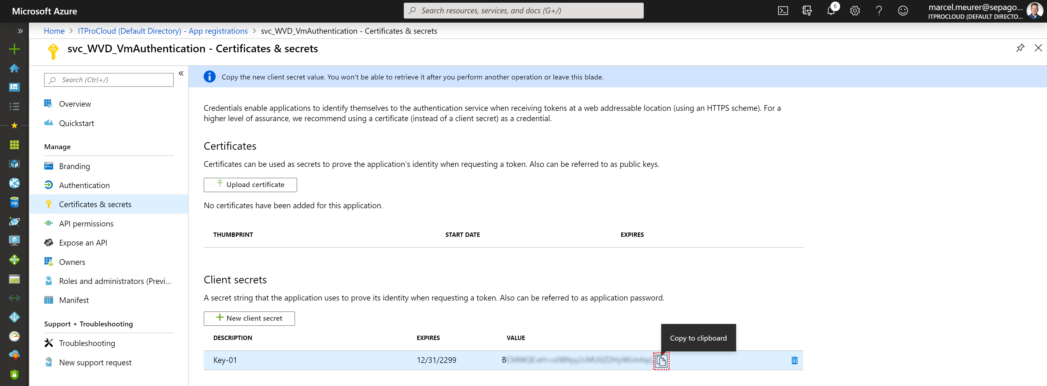Collapse the app registration menu pane
1047x386 pixels.
tap(181, 73)
